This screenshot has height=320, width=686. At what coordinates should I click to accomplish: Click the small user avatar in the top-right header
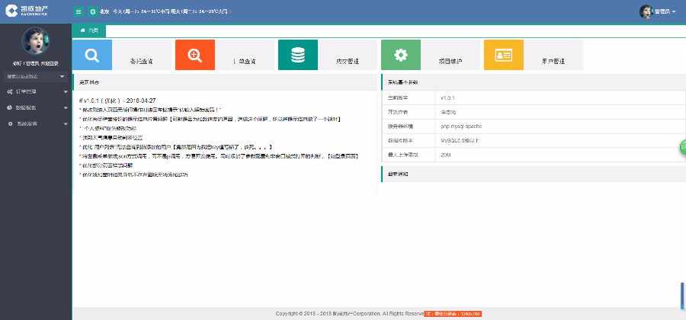click(x=646, y=11)
